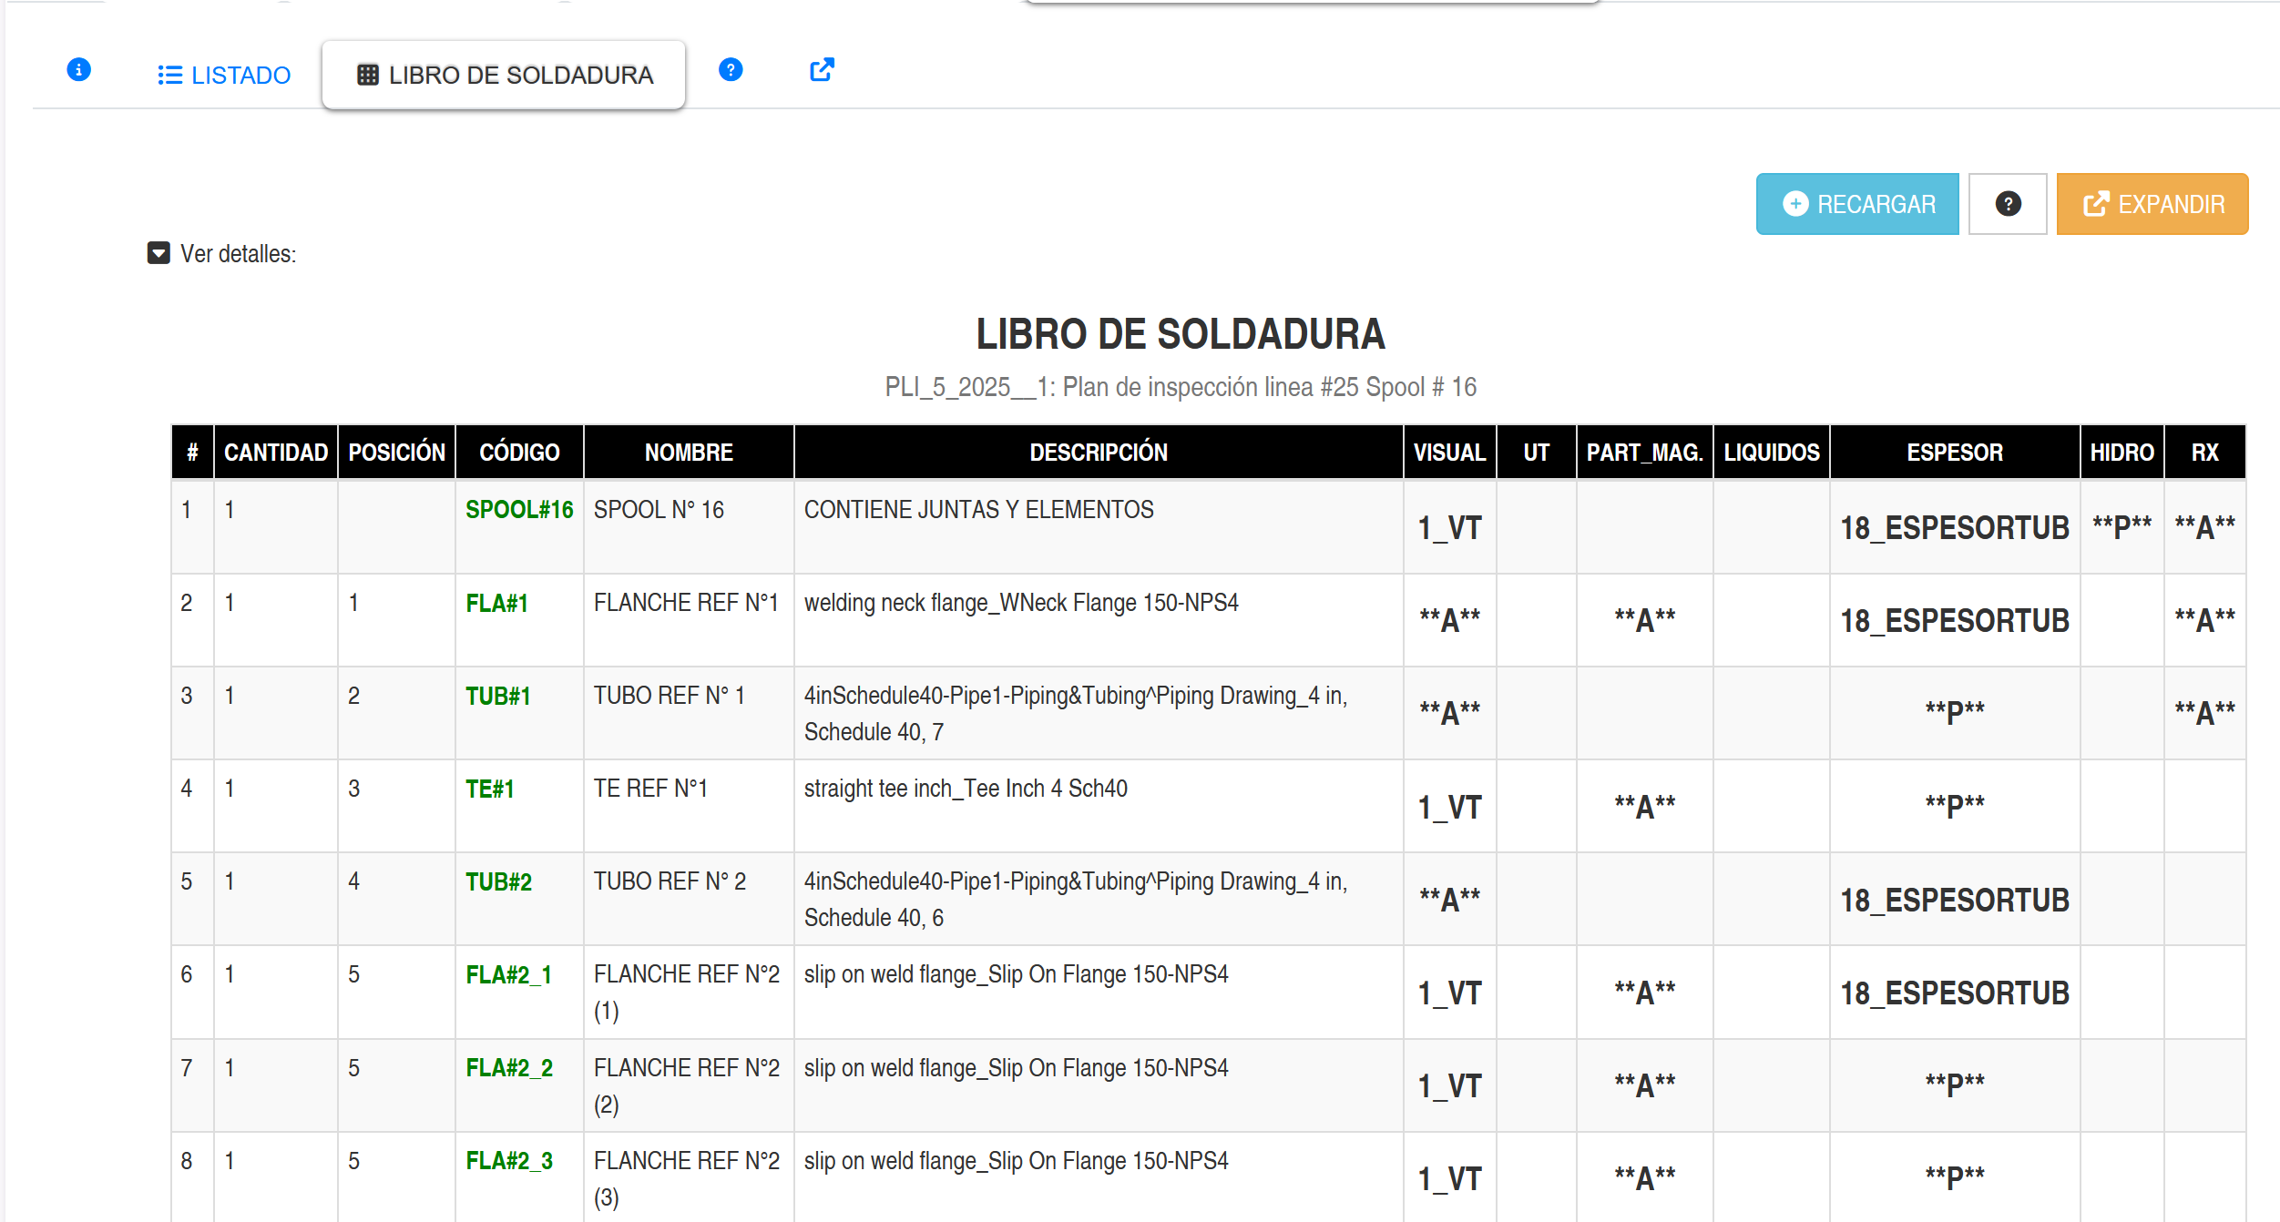This screenshot has width=2280, height=1222.
Task: Click the blue question mark help icon
Action: [x=731, y=70]
